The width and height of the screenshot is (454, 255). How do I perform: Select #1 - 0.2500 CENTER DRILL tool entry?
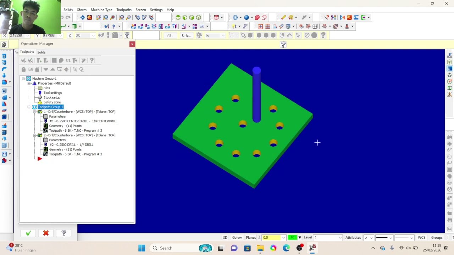click(x=83, y=121)
